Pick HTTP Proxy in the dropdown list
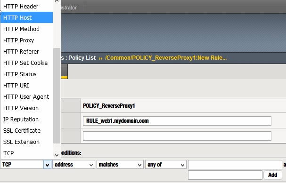 [27, 40]
